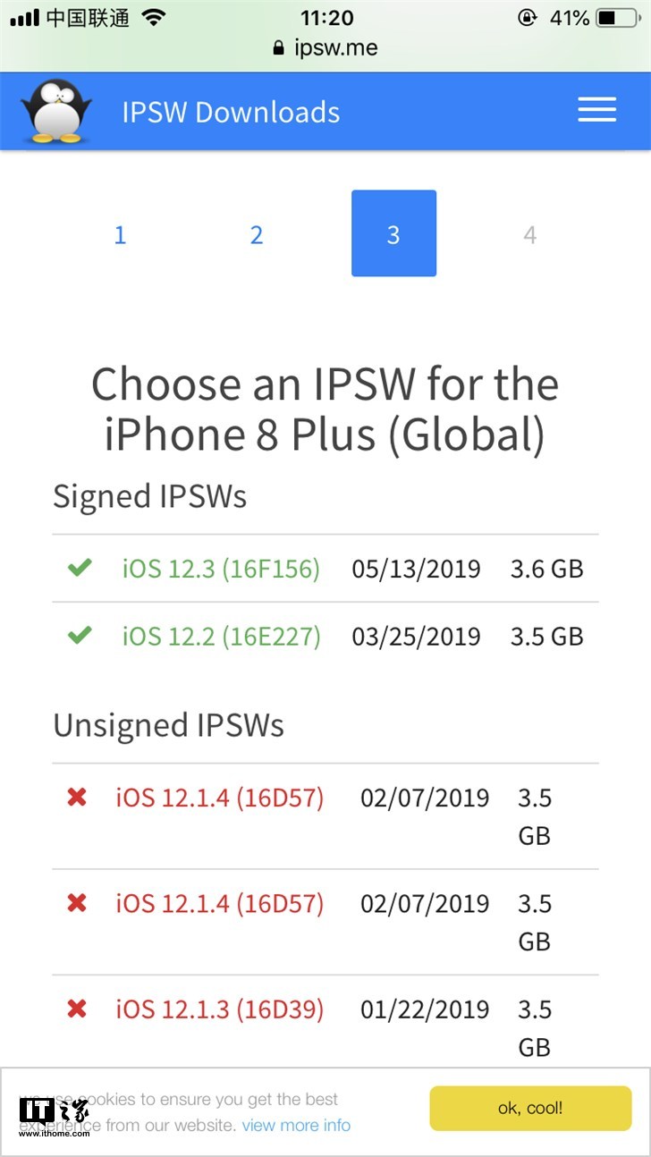Go to step 2 of the wizard
Viewport: 651px width, 1157px height.
(x=257, y=234)
